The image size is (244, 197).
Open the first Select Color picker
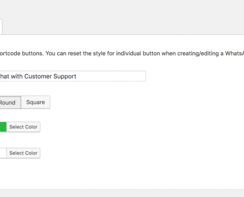[23, 127]
